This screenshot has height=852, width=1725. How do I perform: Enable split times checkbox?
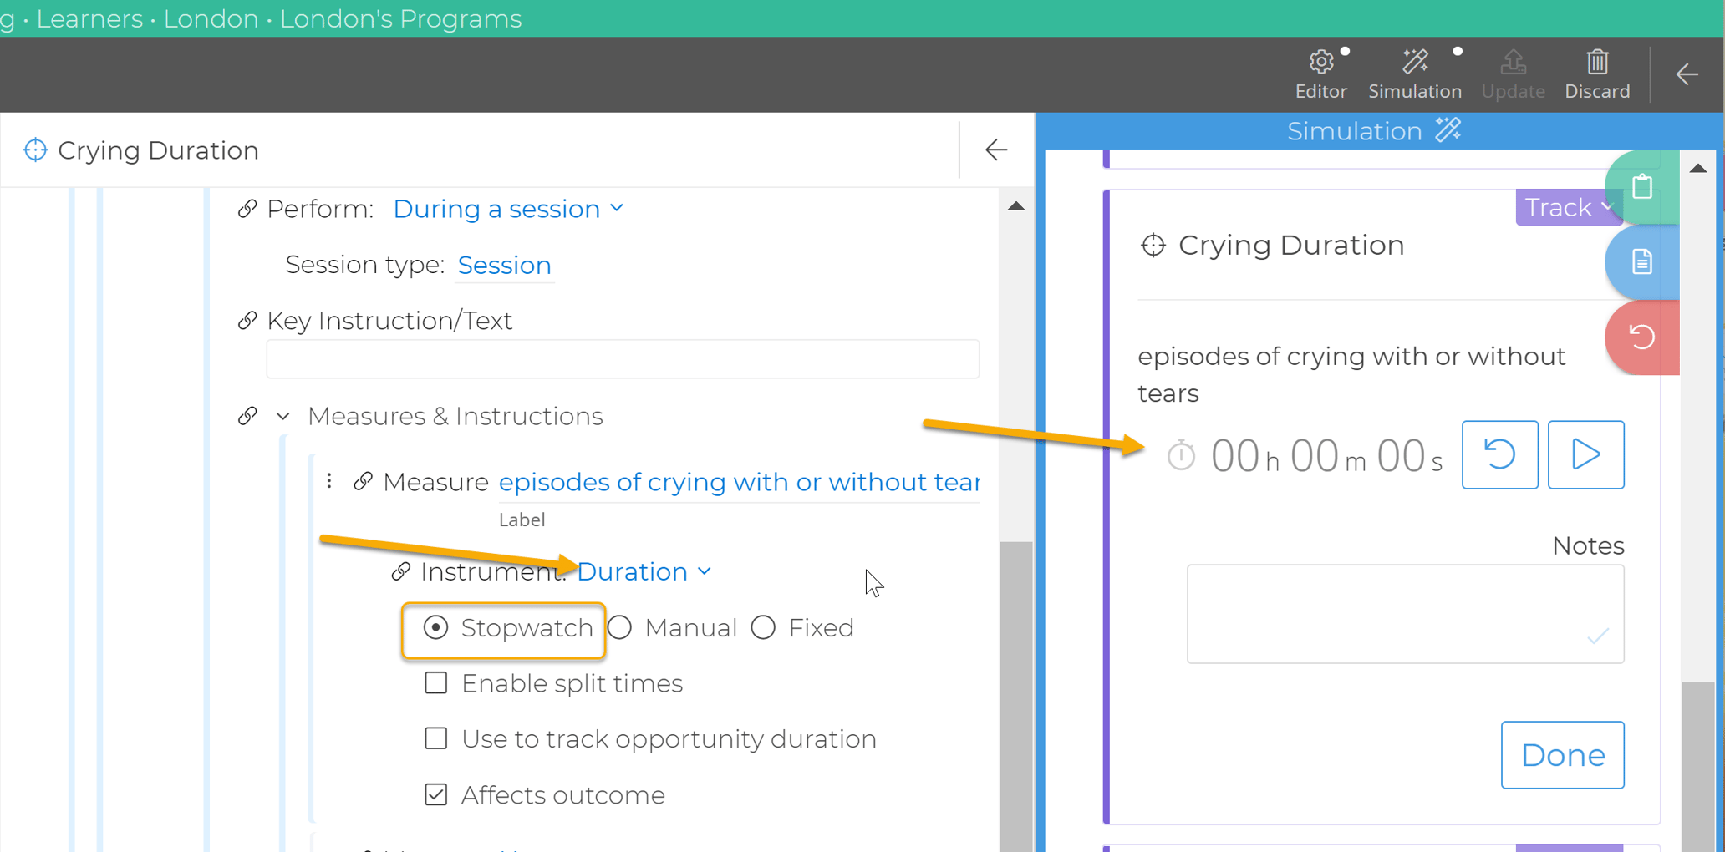[x=436, y=683]
